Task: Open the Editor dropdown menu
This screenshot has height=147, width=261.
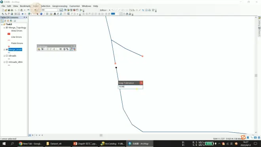Action: click(103, 10)
